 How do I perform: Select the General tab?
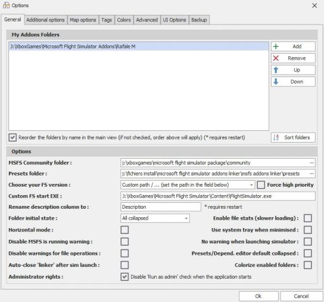12,19
